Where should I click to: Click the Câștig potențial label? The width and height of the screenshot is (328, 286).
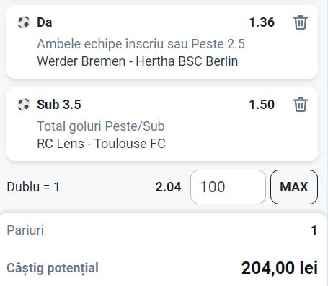pyautogui.click(x=53, y=268)
